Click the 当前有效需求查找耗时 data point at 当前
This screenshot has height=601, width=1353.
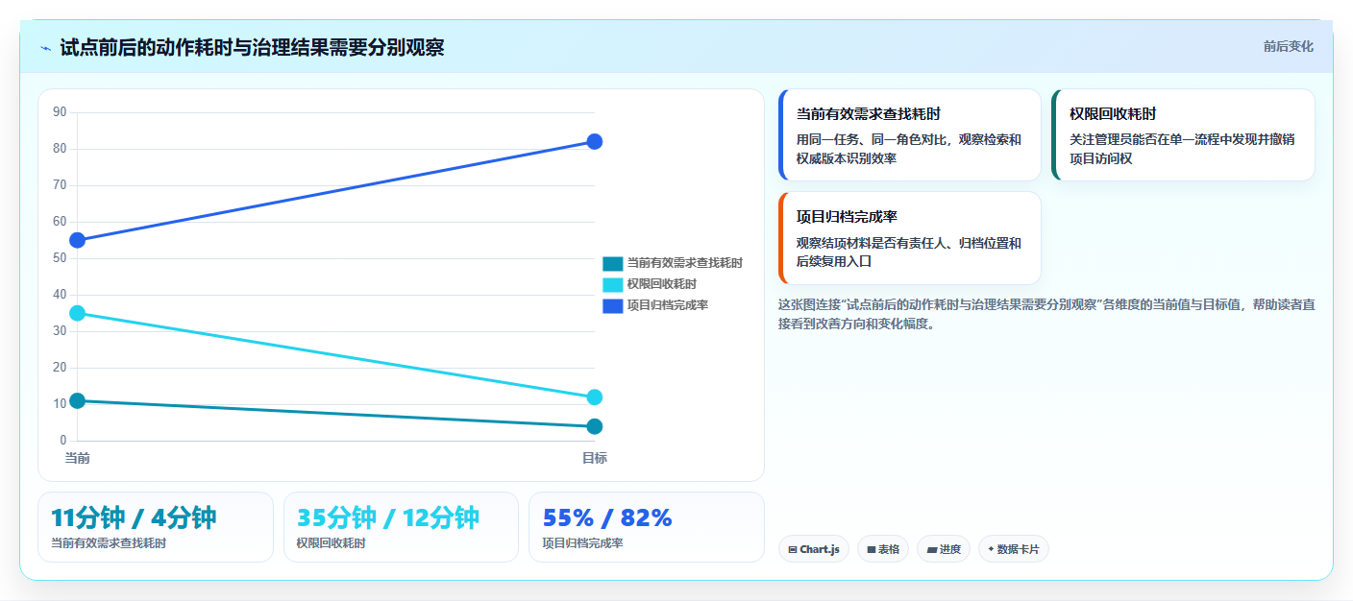[x=78, y=400]
